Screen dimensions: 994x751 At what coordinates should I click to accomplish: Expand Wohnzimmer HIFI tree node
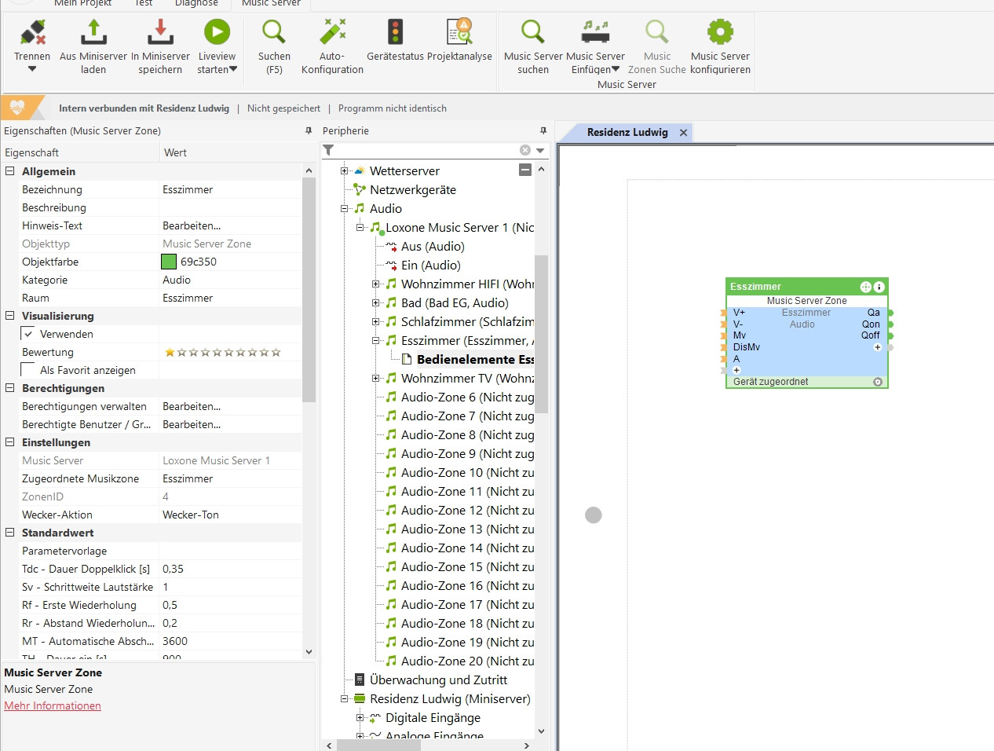pos(375,284)
